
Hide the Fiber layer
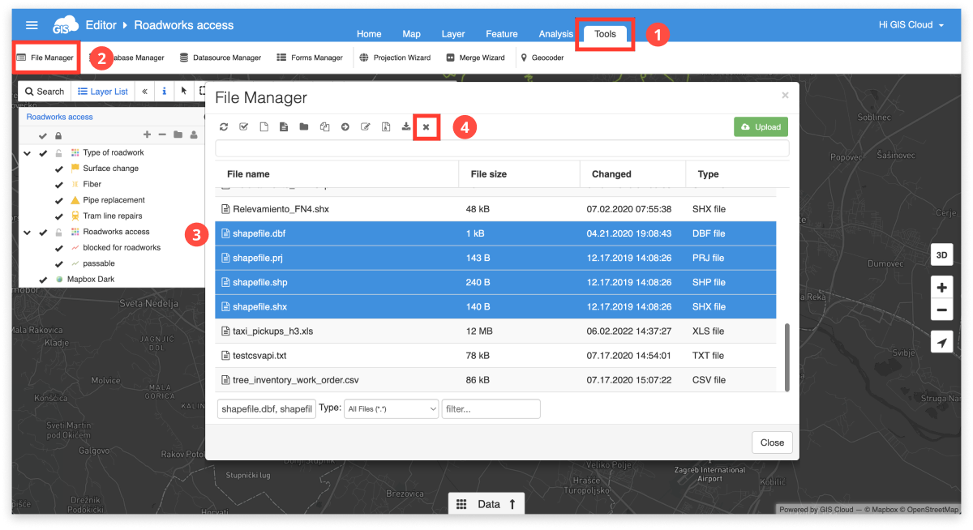(58, 184)
